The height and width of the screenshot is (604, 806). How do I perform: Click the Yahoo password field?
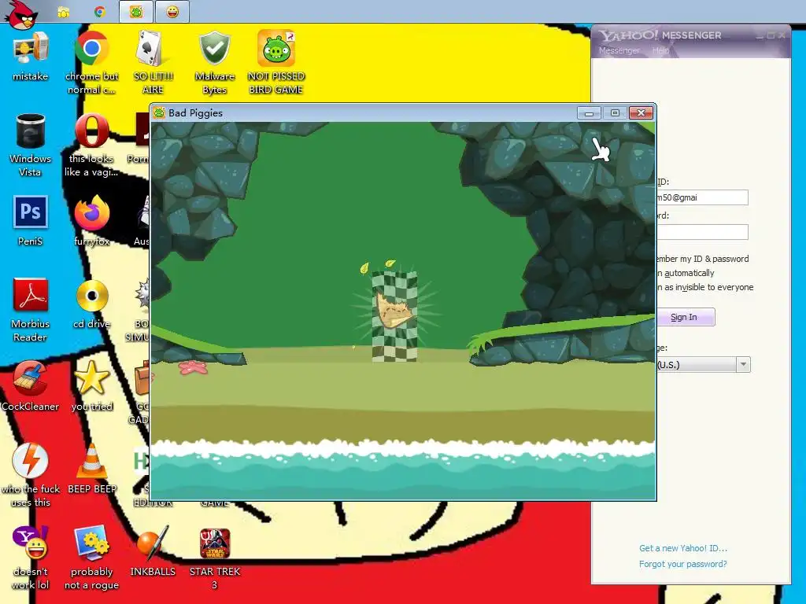[x=702, y=232]
